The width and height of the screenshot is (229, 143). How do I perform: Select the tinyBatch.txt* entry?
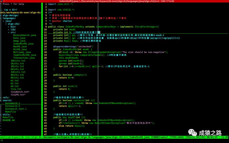coord(20,92)
